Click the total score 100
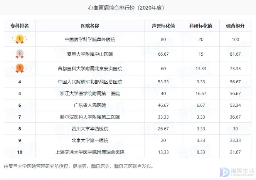256x180 pixels. [235, 40]
